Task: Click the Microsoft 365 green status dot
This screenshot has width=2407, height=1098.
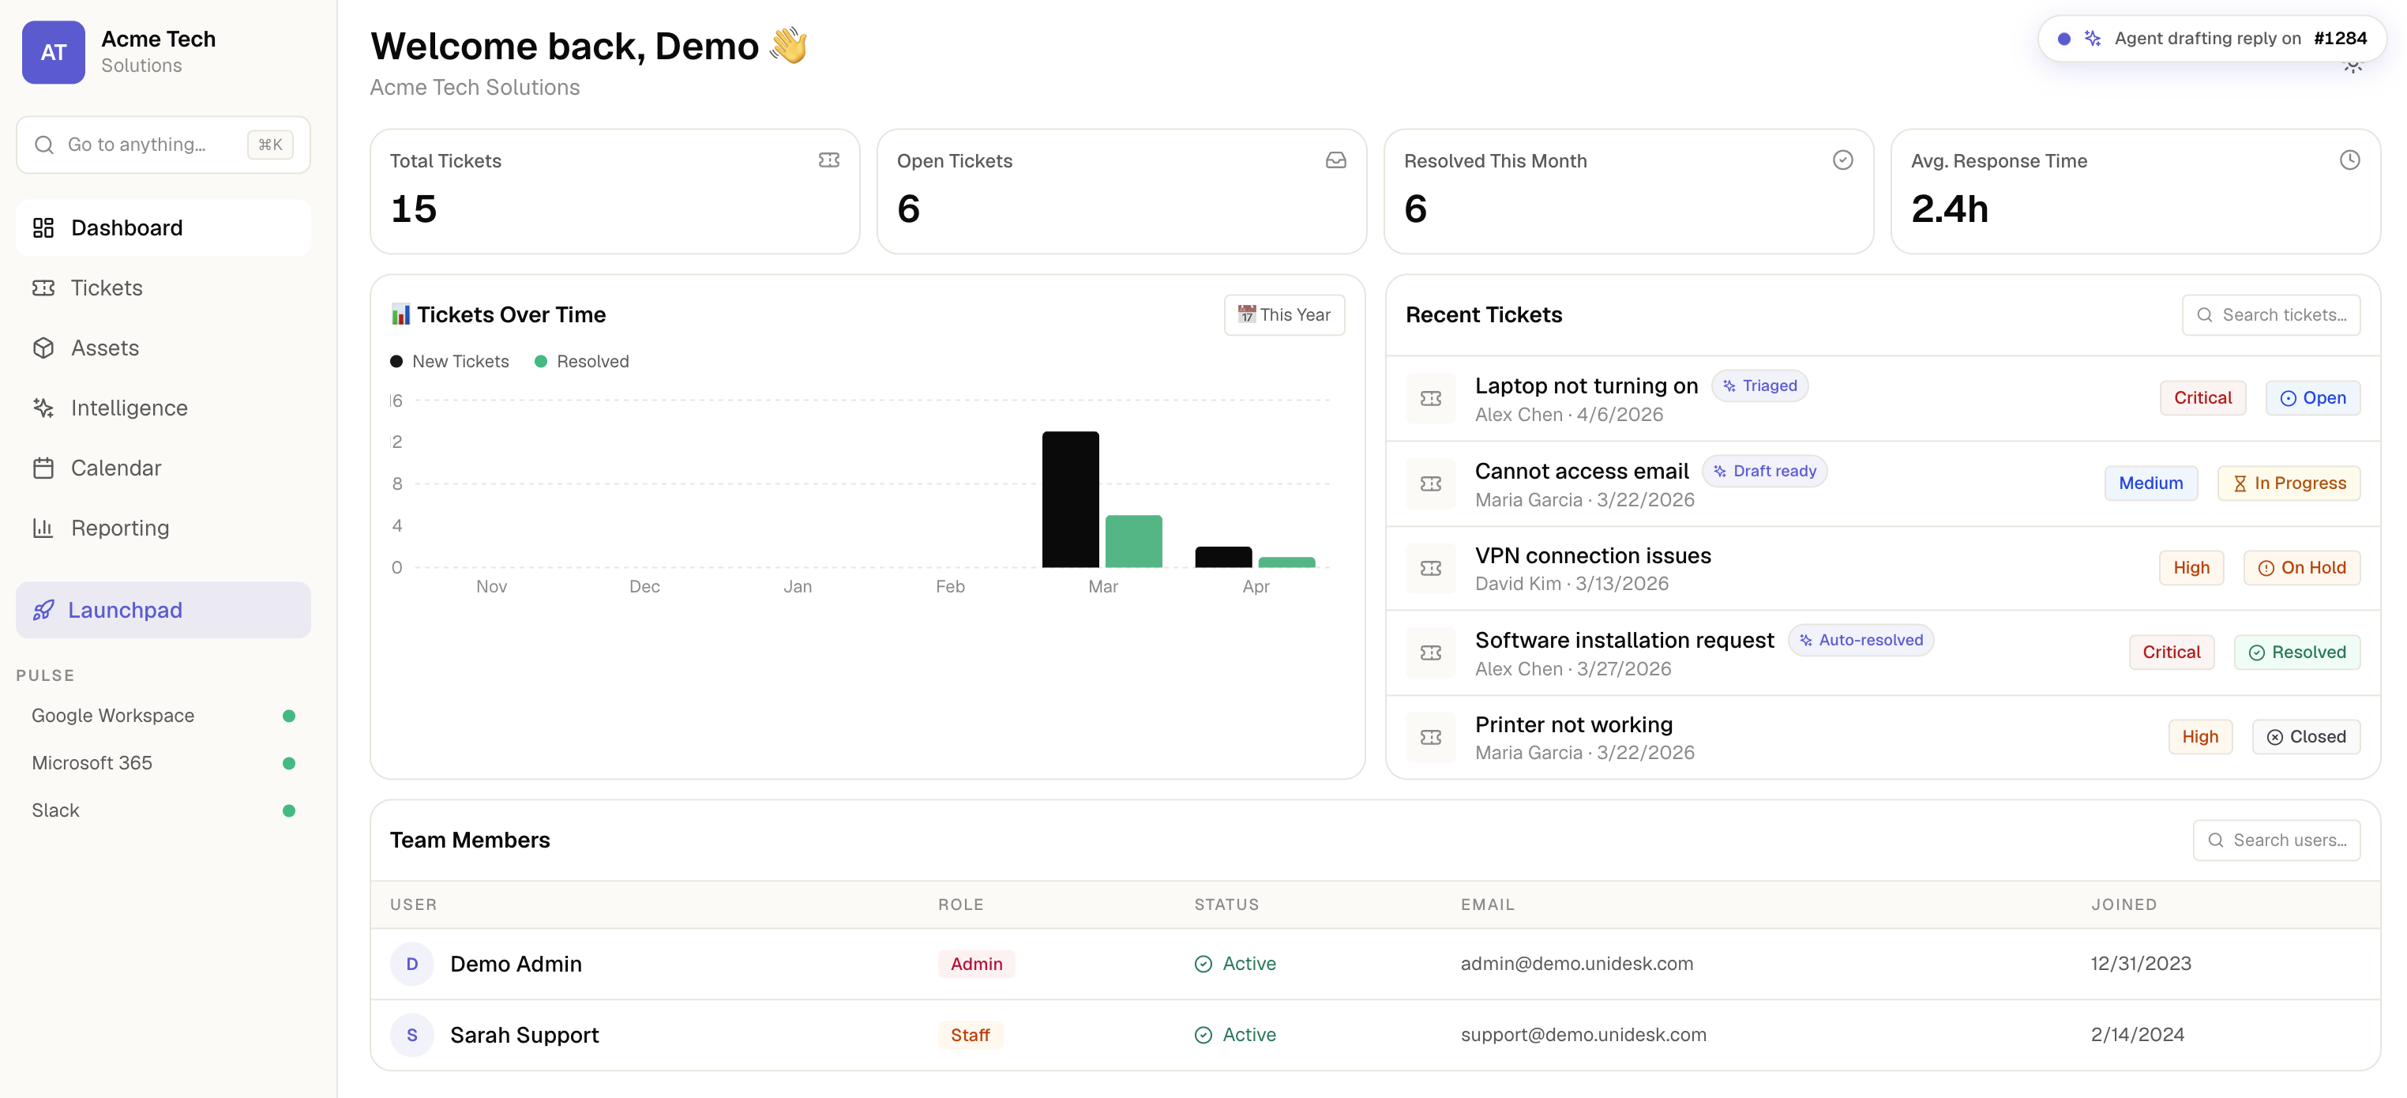Action: 289,763
